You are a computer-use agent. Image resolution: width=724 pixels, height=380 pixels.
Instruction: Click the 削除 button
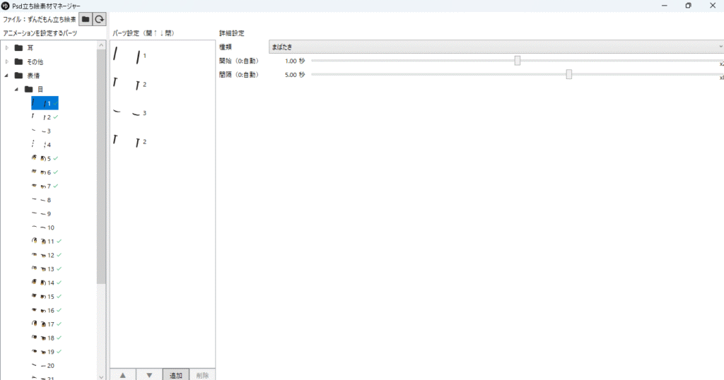coord(202,374)
